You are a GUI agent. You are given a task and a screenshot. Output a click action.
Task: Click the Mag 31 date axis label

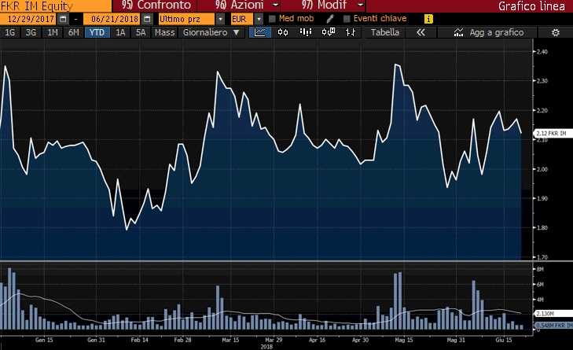pos(456,340)
